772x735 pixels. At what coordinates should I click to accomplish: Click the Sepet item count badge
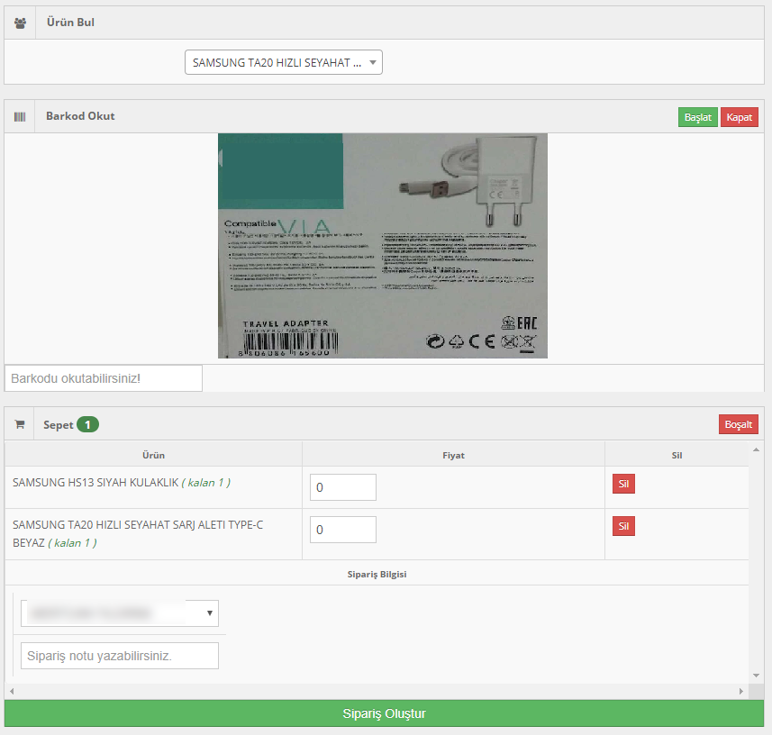87,424
